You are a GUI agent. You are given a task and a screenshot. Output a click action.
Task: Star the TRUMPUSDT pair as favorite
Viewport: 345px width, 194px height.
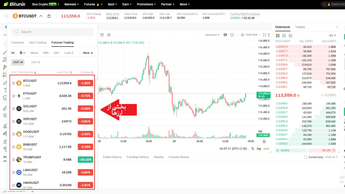coord(14,160)
